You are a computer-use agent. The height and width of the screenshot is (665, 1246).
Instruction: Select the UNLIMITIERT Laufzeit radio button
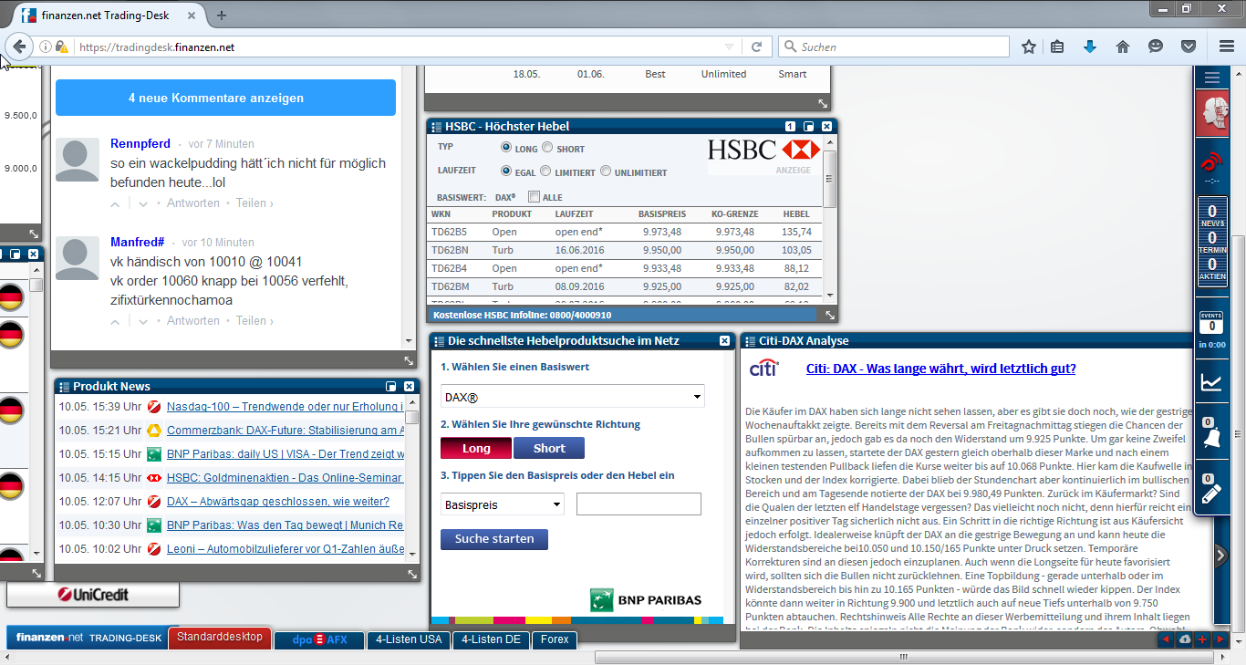point(606,171)
